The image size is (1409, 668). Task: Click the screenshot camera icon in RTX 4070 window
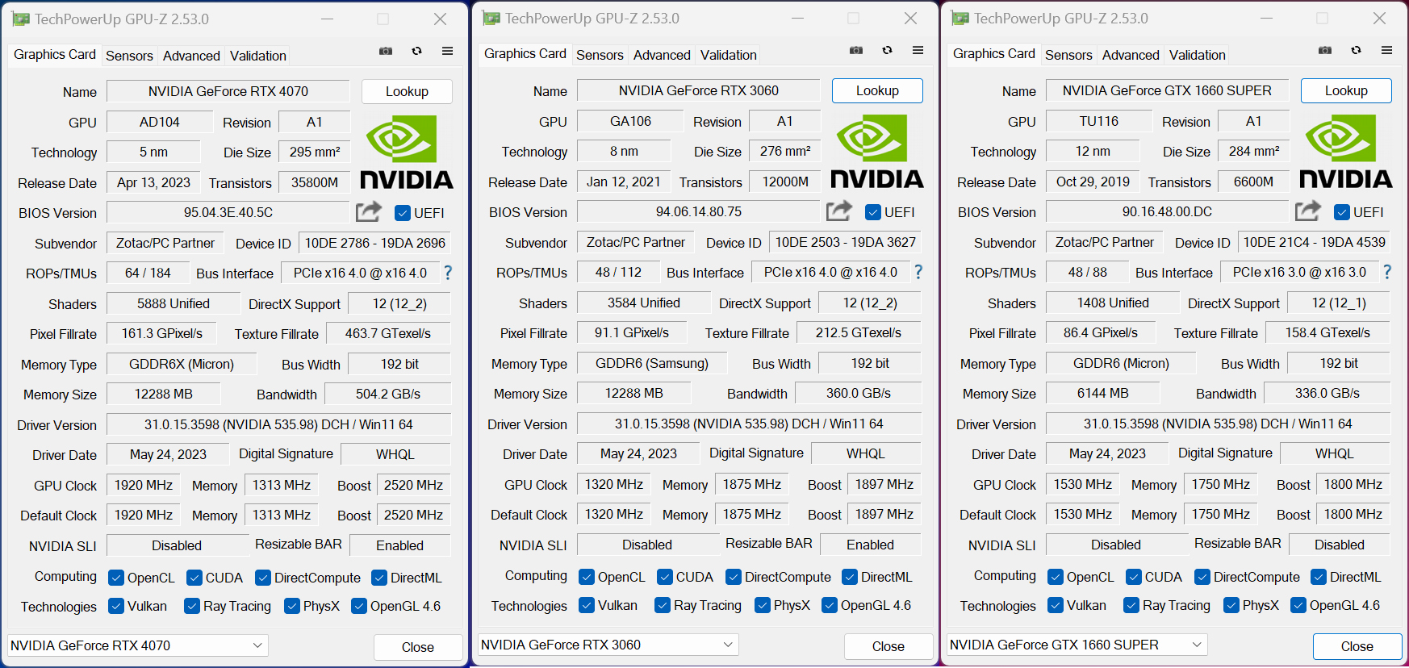click(386, 51)
